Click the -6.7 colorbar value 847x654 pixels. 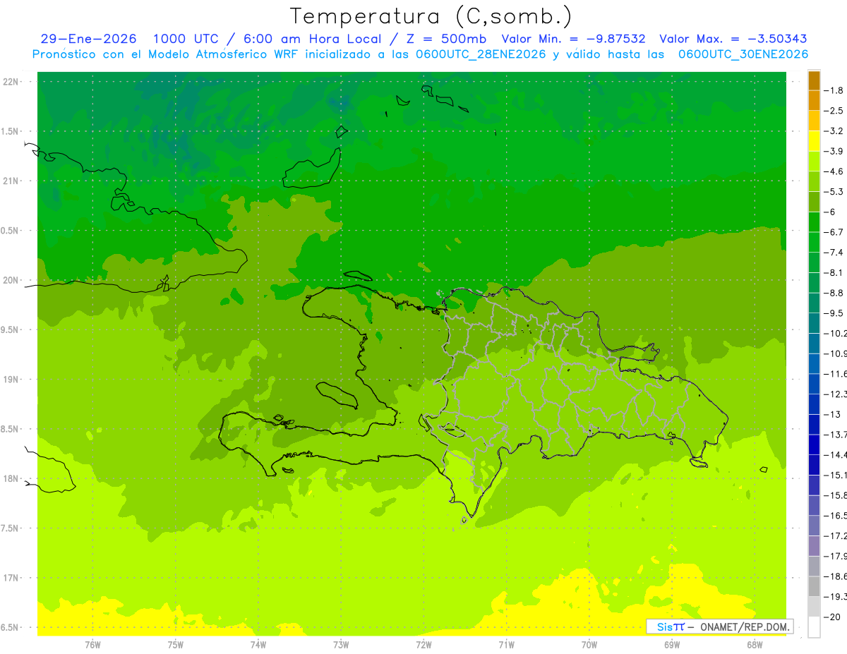click(834, 232)
